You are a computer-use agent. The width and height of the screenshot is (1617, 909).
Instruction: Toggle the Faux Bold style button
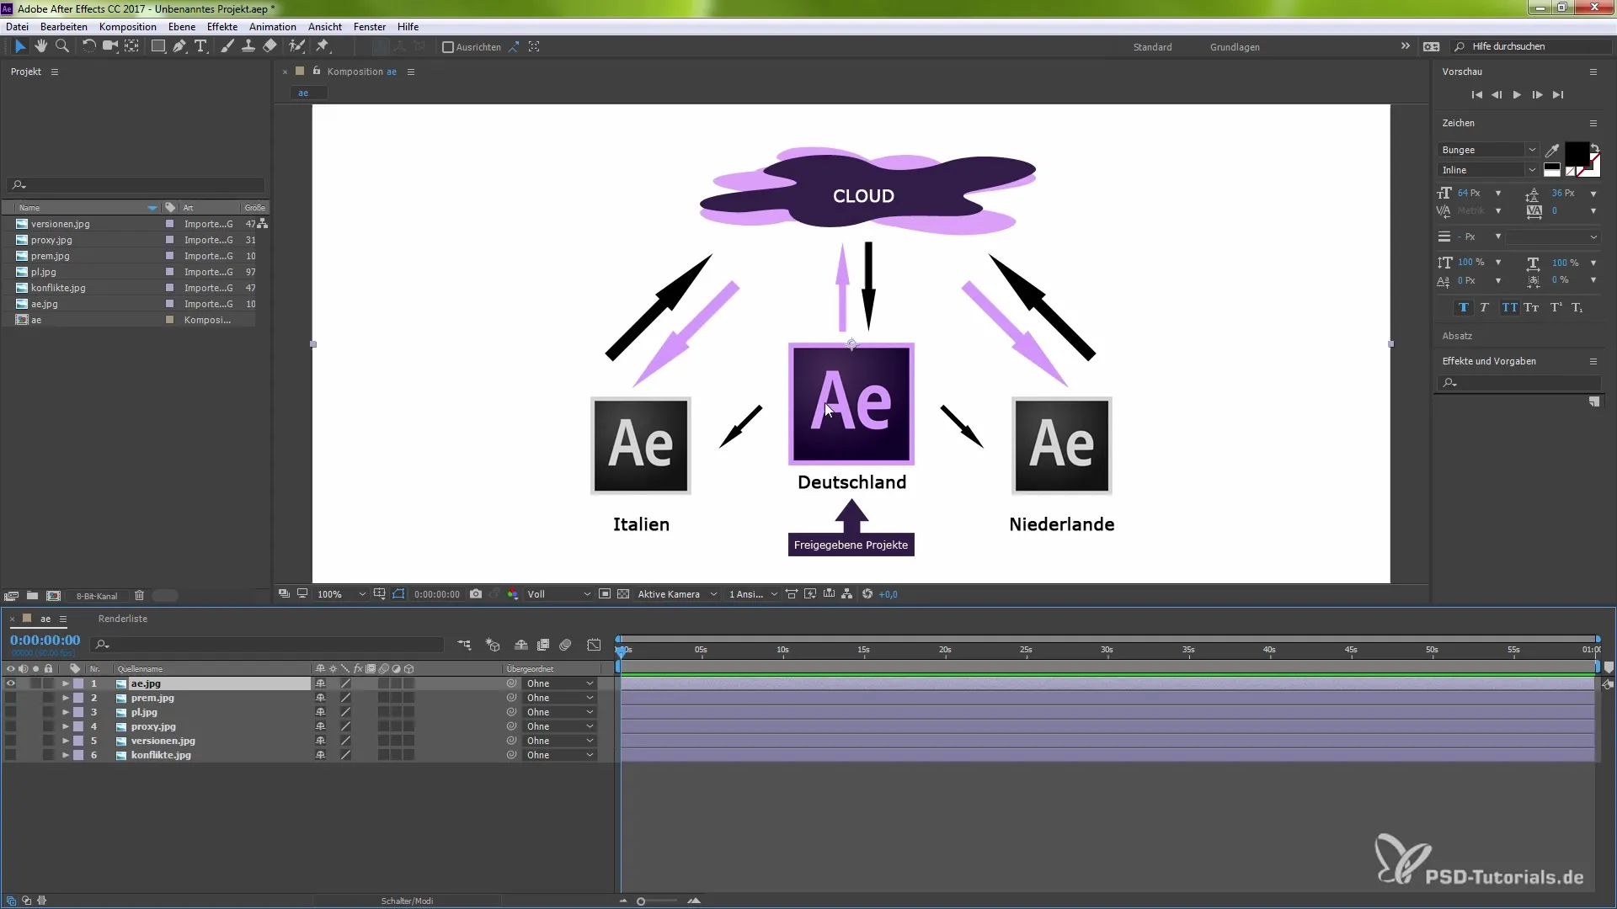pos(1464,308)
